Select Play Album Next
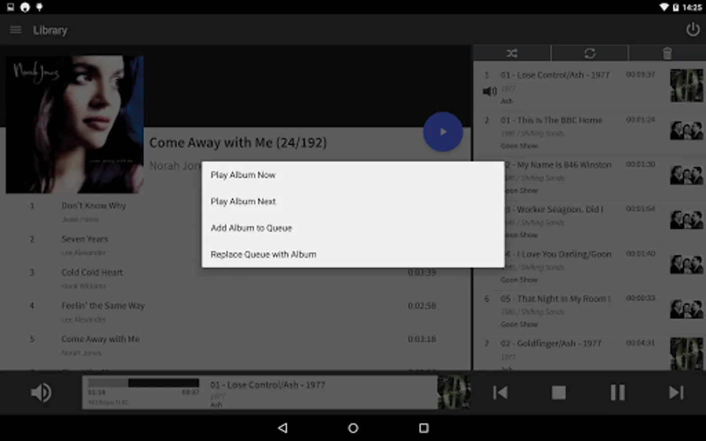The height and width of the screenshot is (441, 706). point(353,201)
